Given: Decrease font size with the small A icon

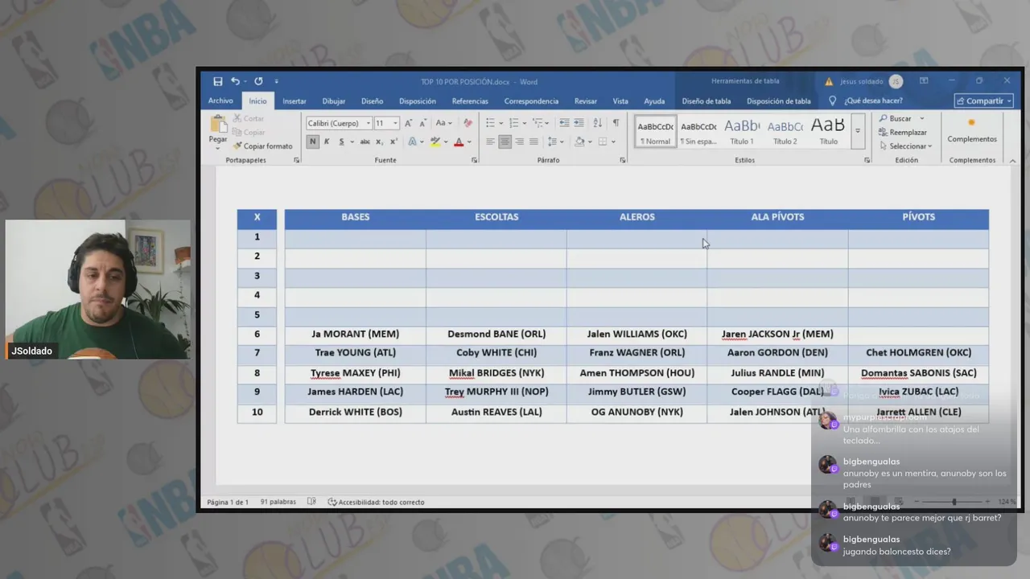Looking at the screenshot, I should 422,123.
